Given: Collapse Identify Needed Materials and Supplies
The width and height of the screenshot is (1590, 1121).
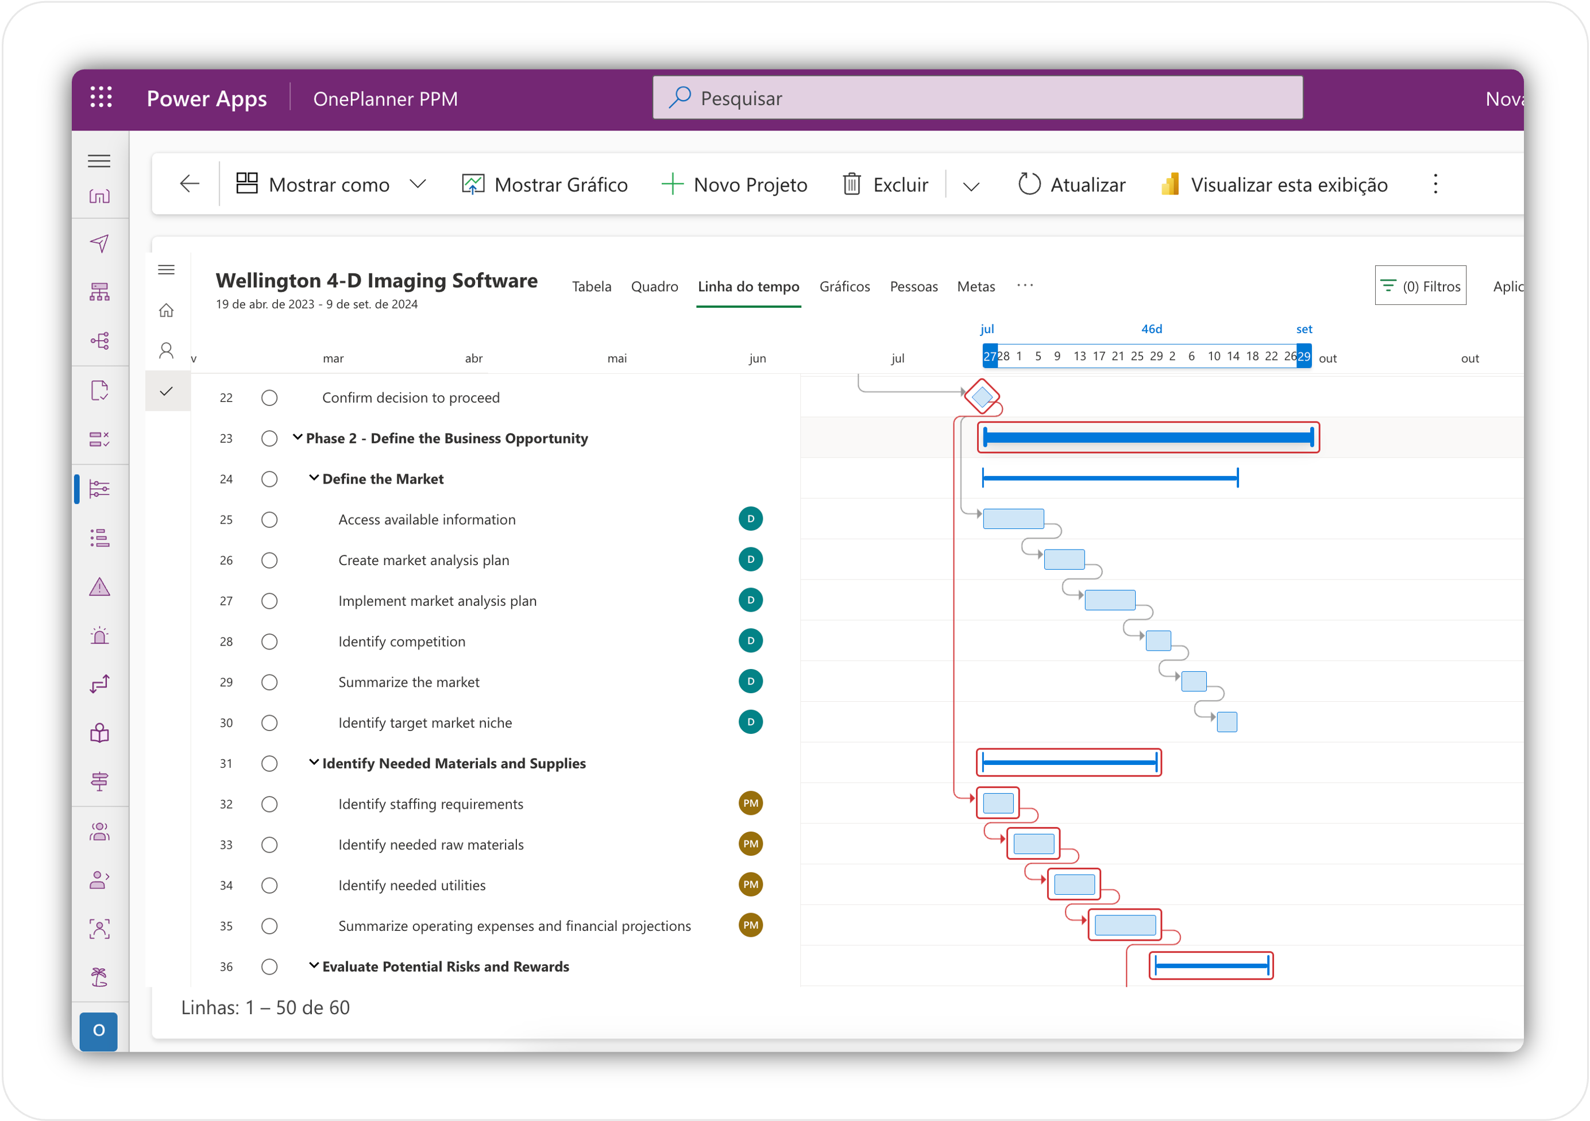Looking at the screenshot, I should tap(314, 762).
